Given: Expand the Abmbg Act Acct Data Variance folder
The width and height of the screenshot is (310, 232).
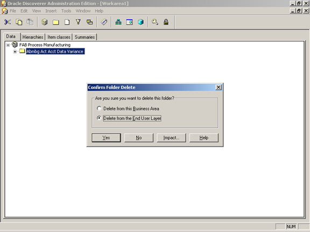Looking at the screenshot, I should coord(15,52).
